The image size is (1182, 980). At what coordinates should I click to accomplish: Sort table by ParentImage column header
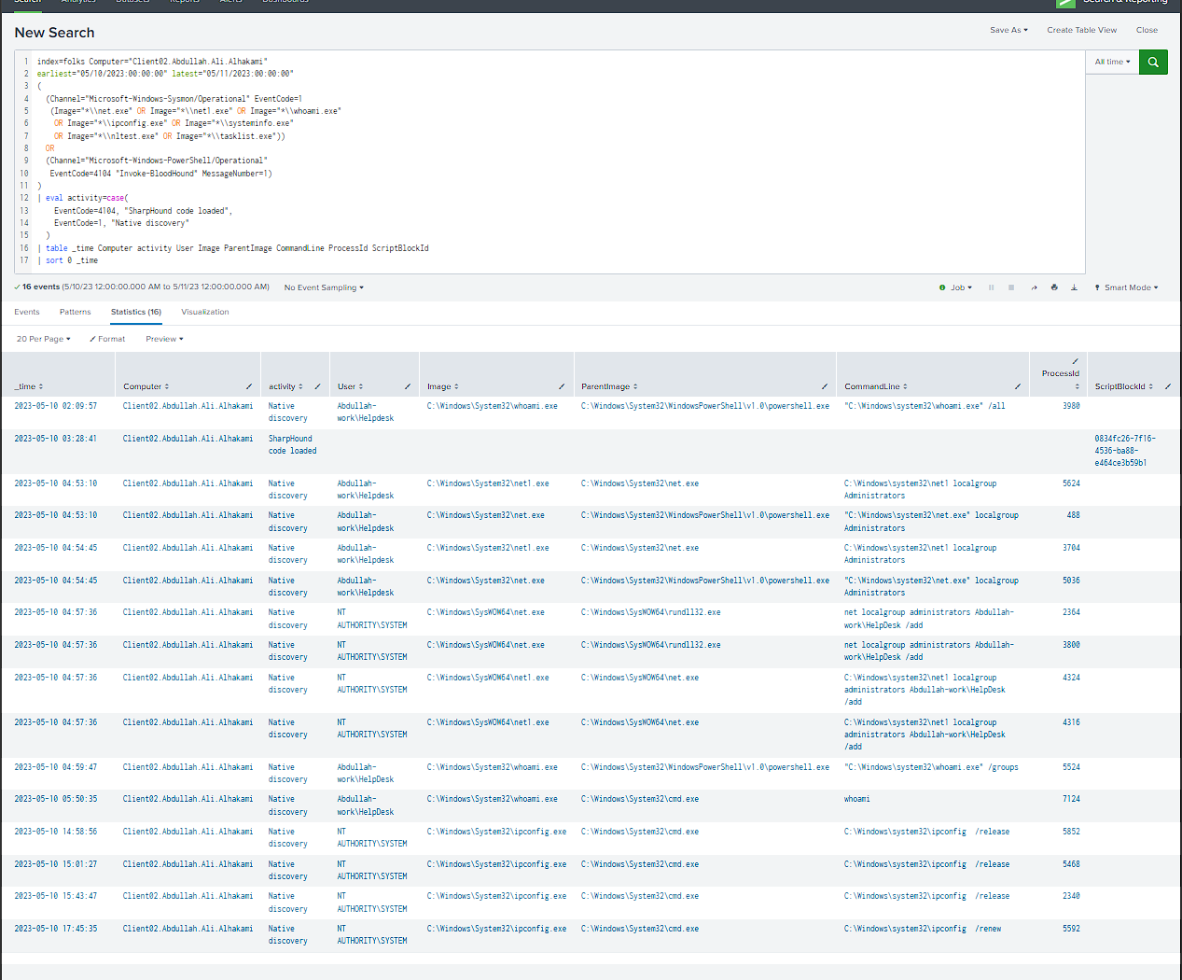pos(609,386)
